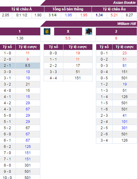Click the home win odds 1.36

point(20,38)
